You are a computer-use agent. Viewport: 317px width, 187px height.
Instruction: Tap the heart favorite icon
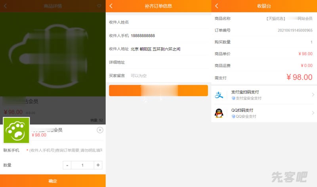click(99, 6)
